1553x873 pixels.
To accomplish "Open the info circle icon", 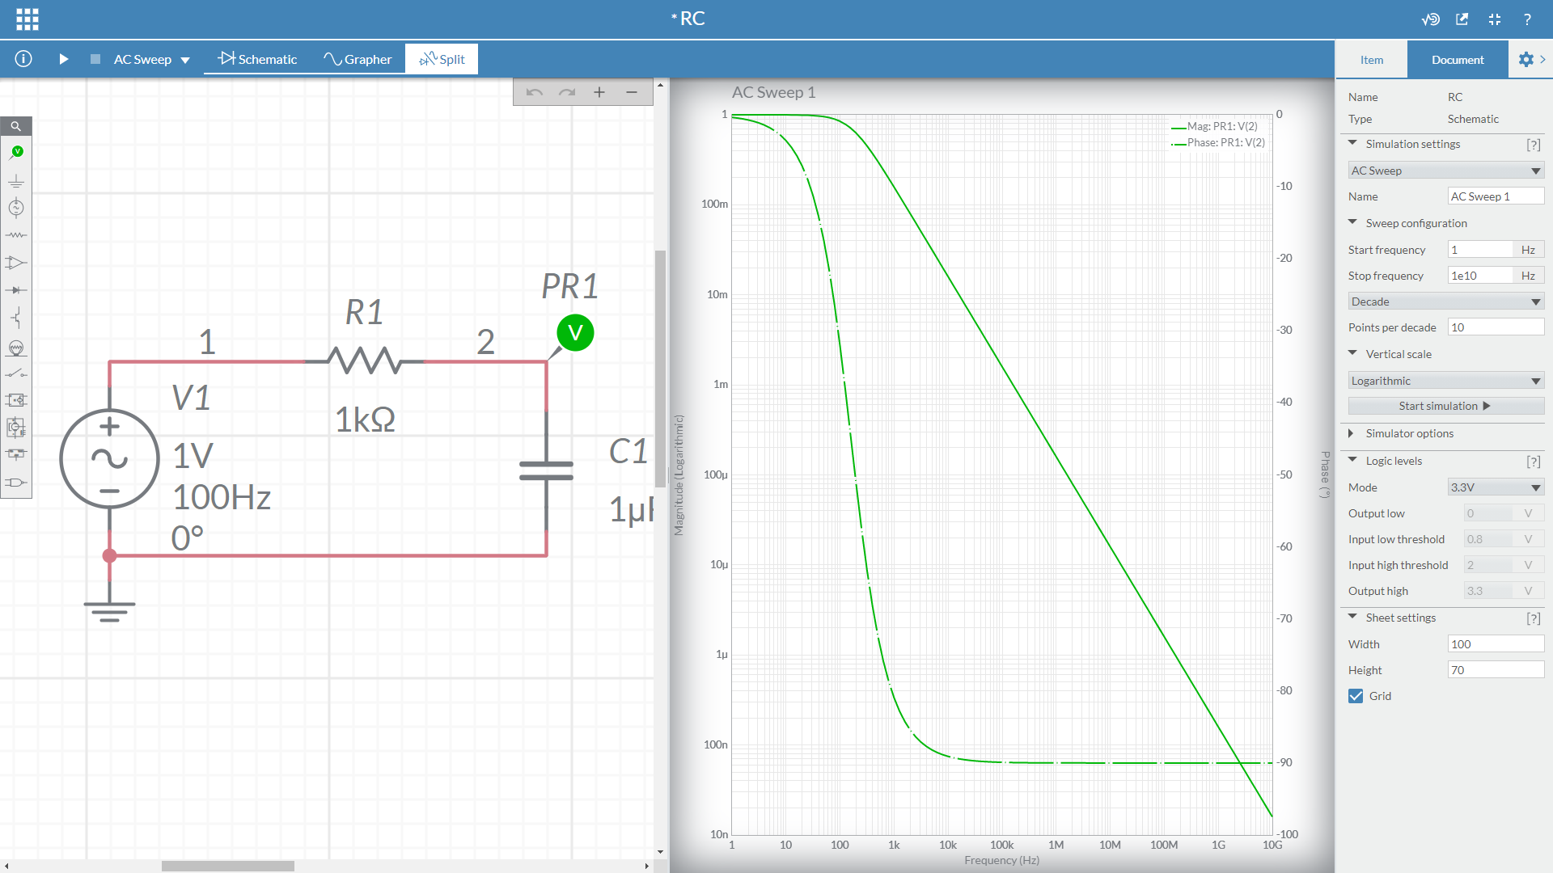I will point(23,59).
